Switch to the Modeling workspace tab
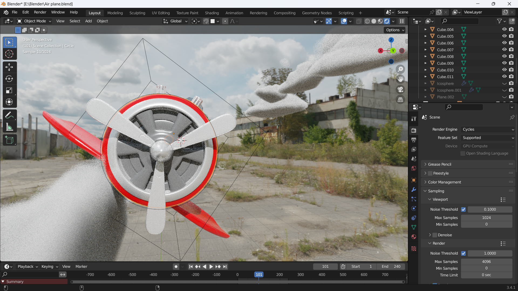This screenshot has width=518, height=291. [x=115, y=13]
